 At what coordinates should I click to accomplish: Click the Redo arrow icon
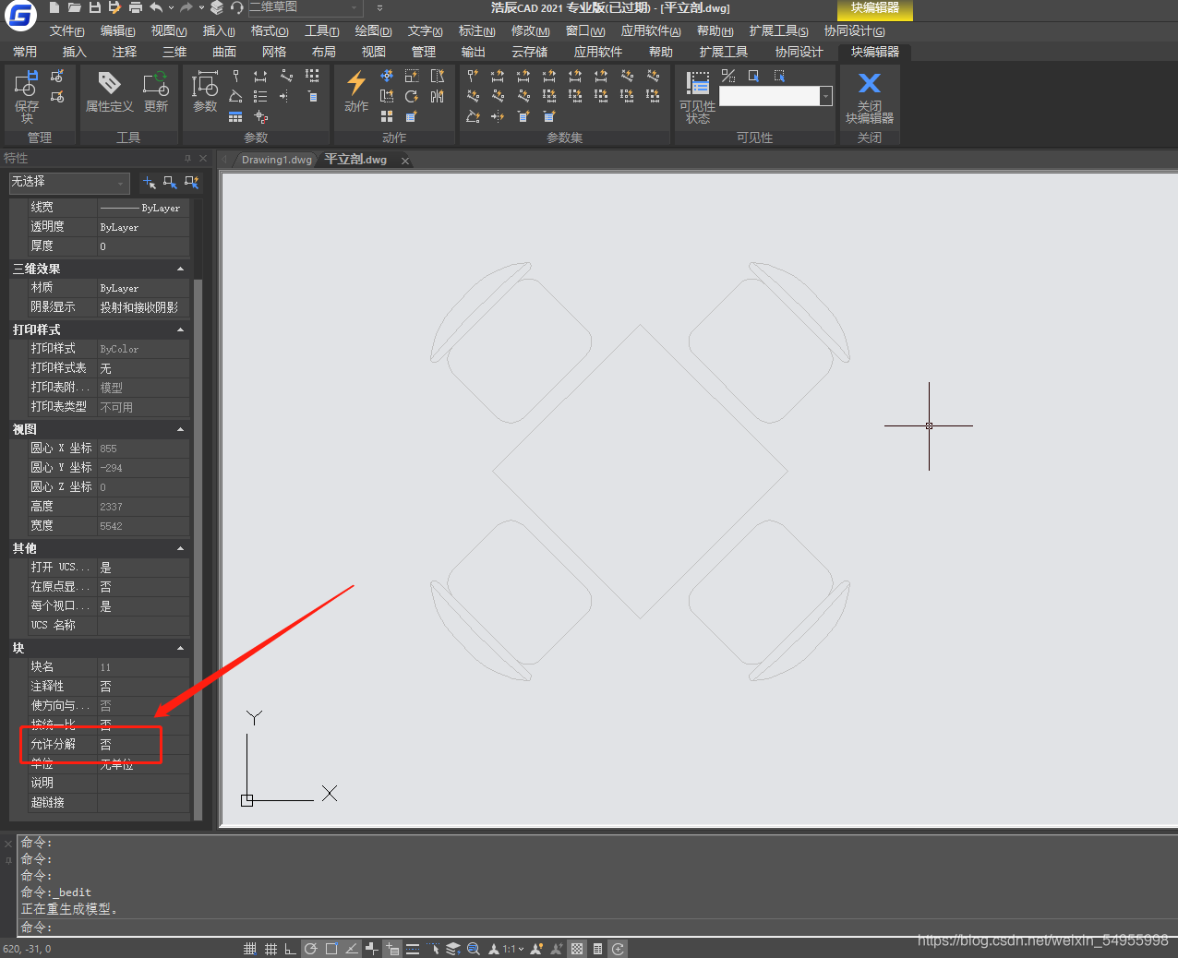186,7
